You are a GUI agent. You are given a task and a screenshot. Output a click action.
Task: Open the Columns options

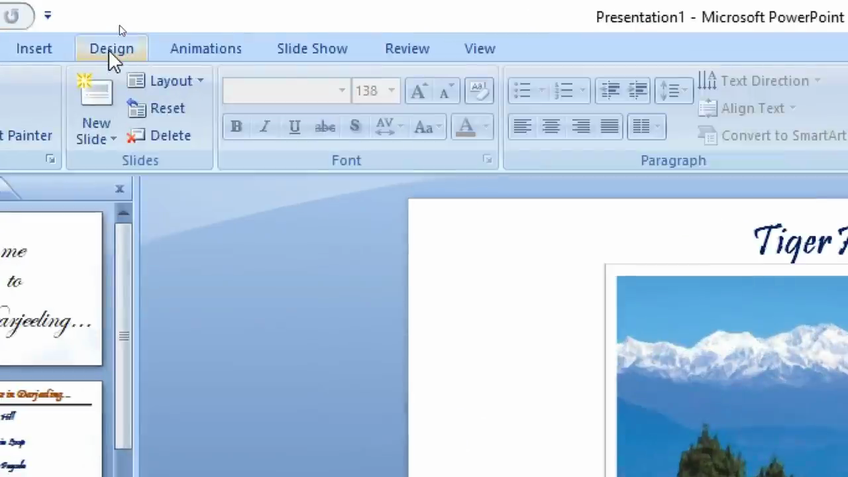click(x=646, y=127)
